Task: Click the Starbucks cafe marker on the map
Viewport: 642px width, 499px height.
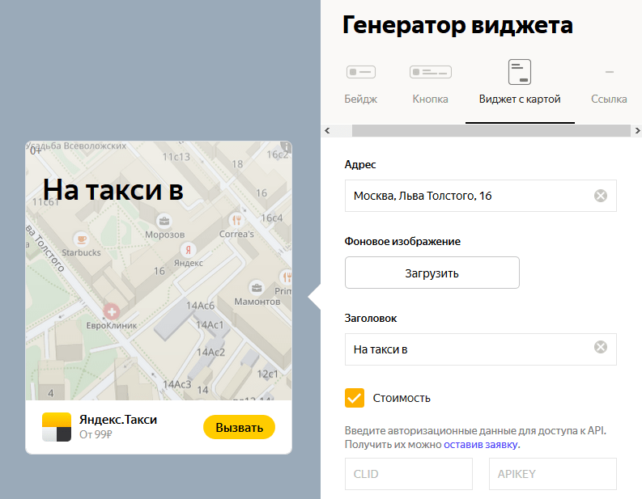Action: pos(82,239)
